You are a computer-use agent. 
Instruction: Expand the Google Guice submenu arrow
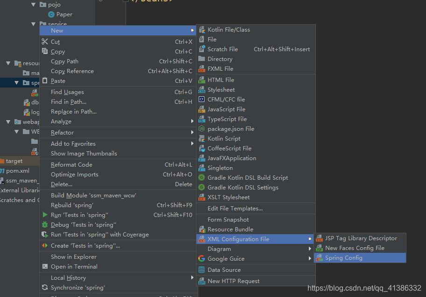tap(310, 258)
